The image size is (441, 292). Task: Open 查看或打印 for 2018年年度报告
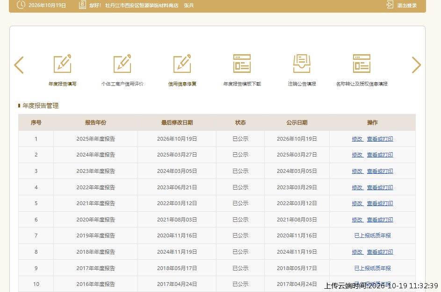pos(380,252)
